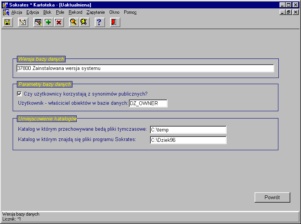This screenshot has width=301, height=224.
Task: Execute the query with the lightning magnifier icon
Action: [x=84, y=22]
